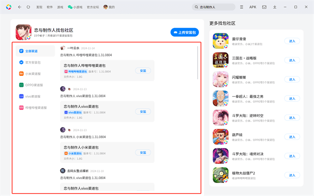Go back with the left arrow icon
The height and width of the screenshot is (196, 314).
[x=19, y=7]
